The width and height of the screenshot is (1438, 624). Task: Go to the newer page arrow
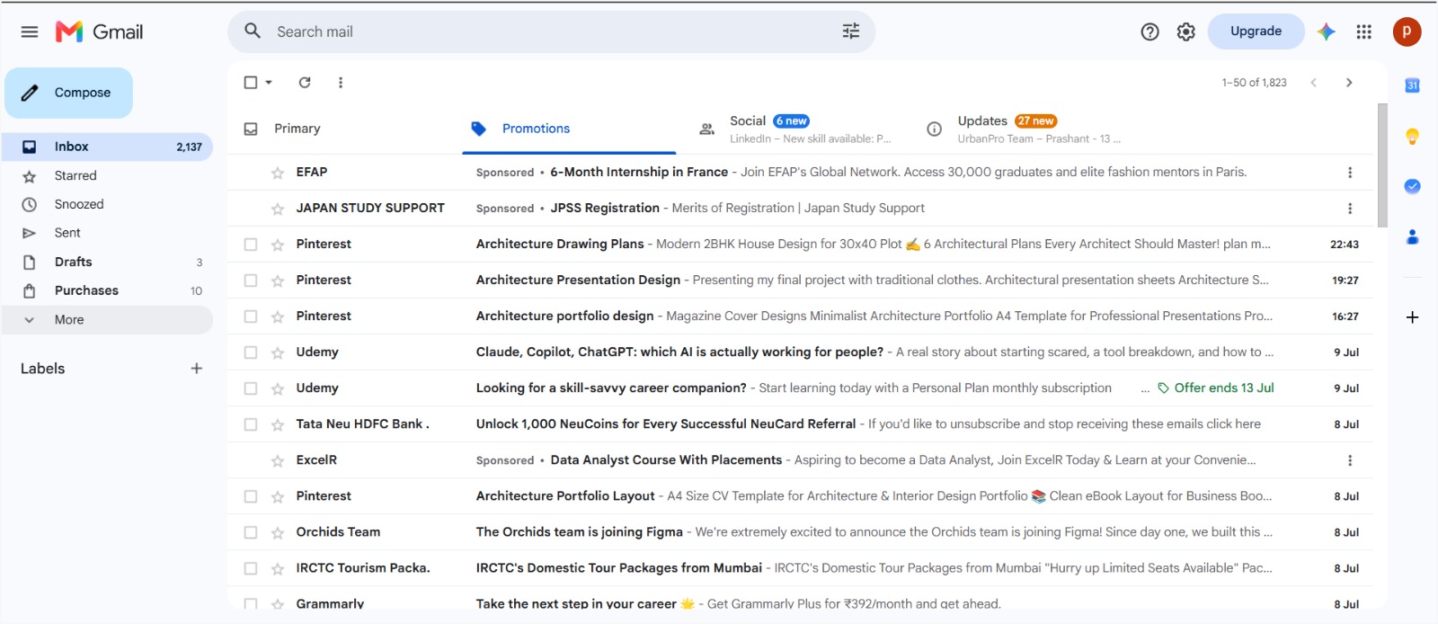1314,83
